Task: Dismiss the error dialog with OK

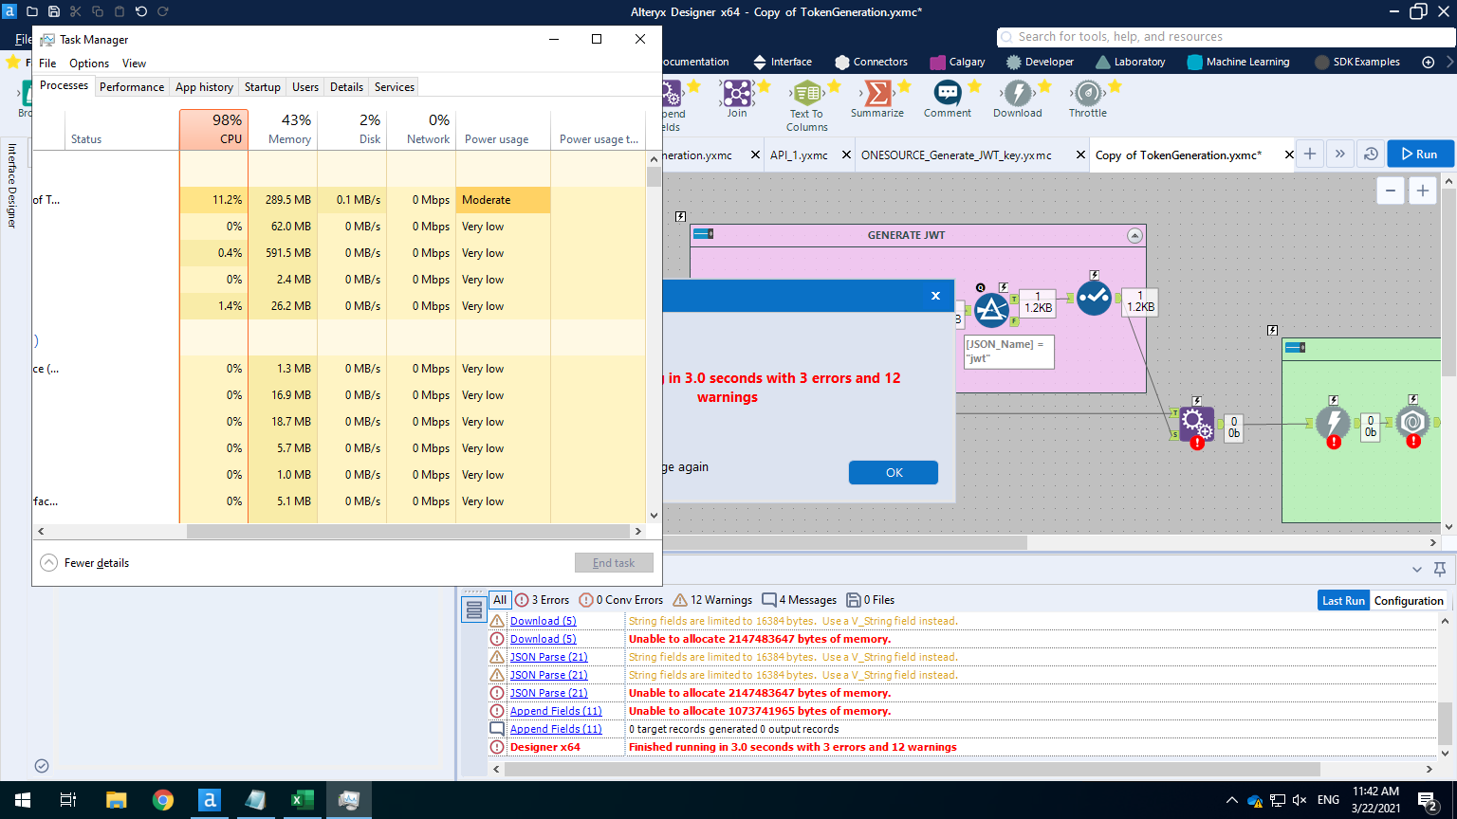Action: (x=892, y=472)
